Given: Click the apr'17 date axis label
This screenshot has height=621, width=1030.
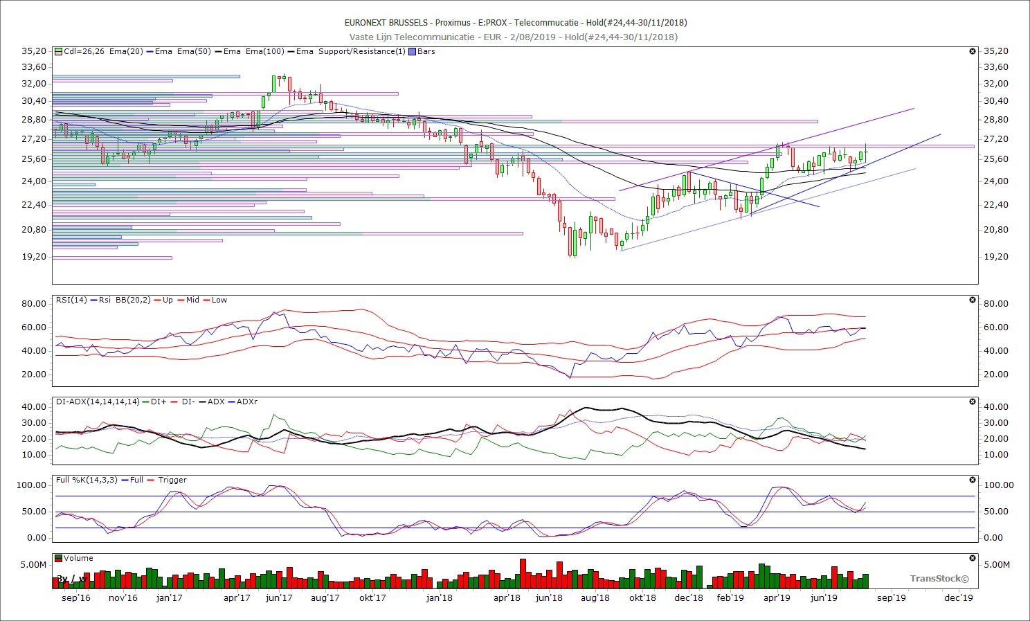Looking at the screenshot, I should pyautogui.click(x=237, y=597).
